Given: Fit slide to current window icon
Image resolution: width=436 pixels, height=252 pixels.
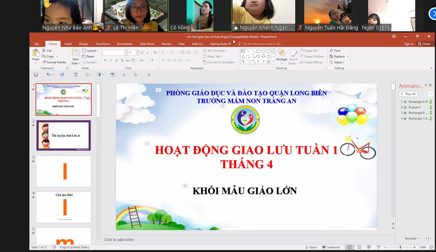Looking at the screenshot, I should coord(431,247).
